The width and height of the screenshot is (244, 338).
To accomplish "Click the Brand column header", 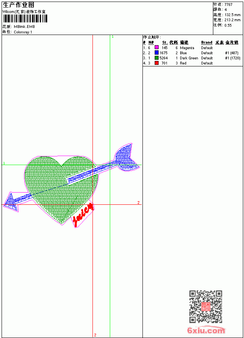I will click(207, 42).
